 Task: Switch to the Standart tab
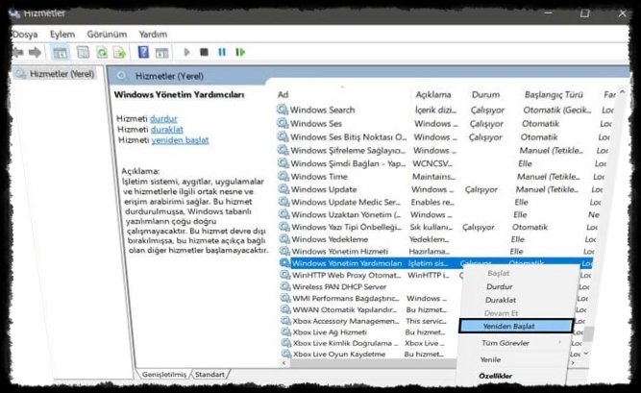pos(210,374)
